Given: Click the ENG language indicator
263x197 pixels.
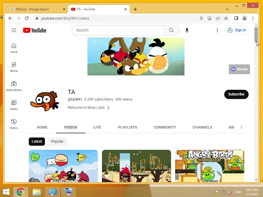Looking at the screenshot, I should click(x=238, y=192).
